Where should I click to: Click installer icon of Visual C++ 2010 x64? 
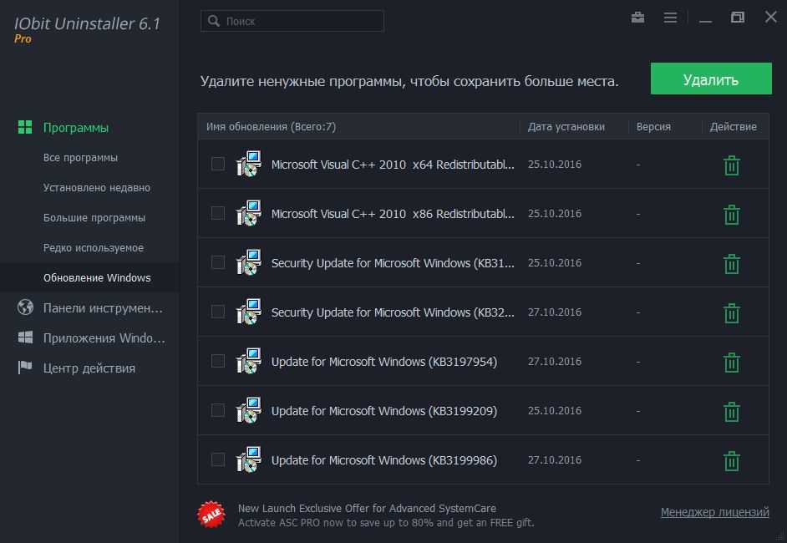[x=249, y=164]
